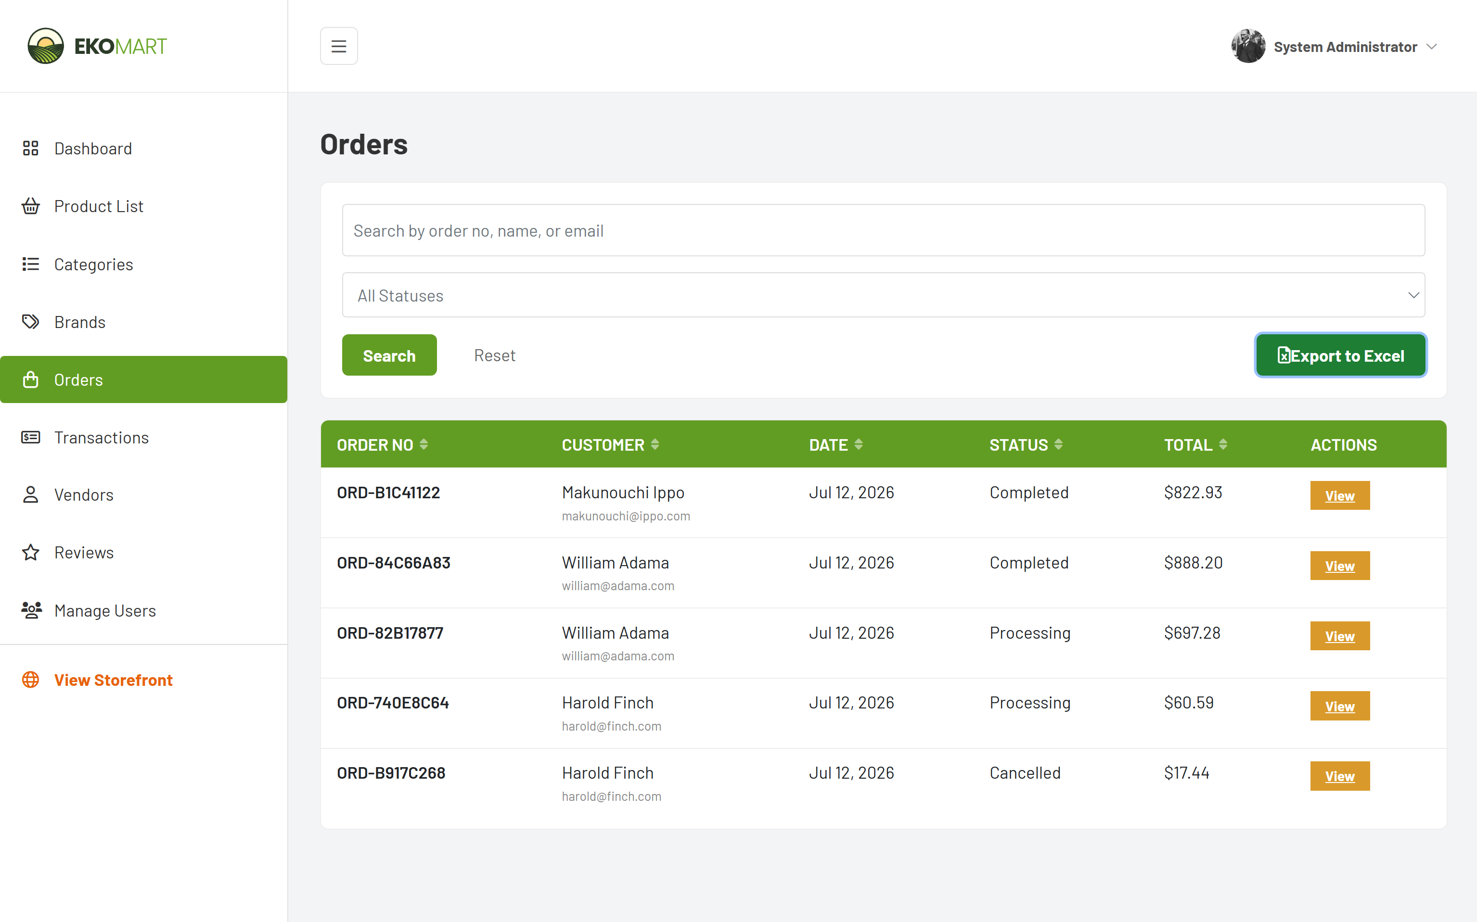View order ORD-82B17877

(x=1340, y=636)
